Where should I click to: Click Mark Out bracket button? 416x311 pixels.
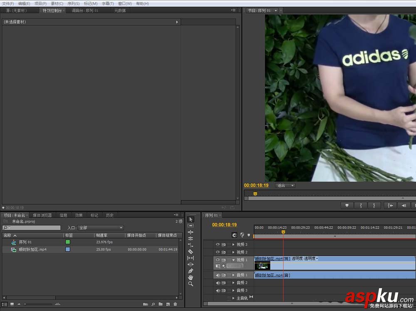click(x=374, y=205)
